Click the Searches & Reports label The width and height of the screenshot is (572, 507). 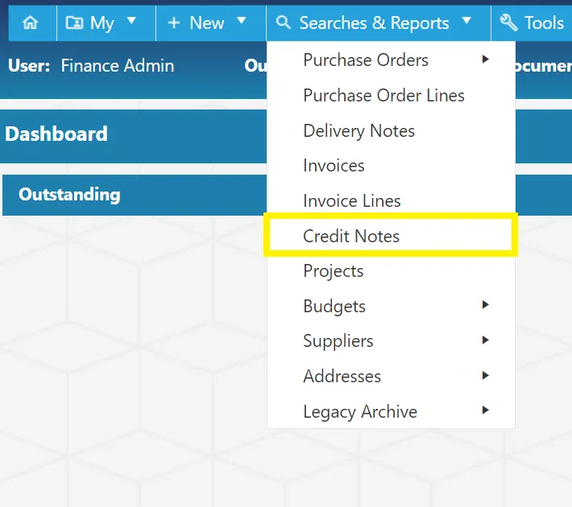tap(374, 23)
